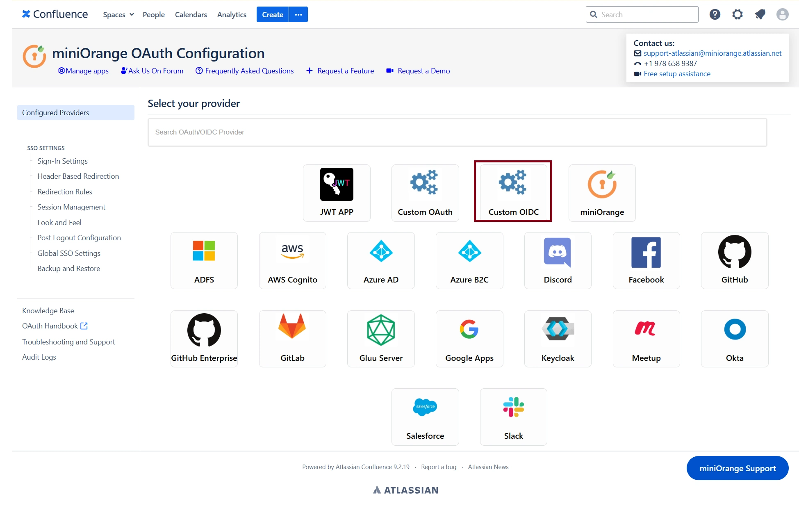Click the Manage apps link

pos(83,71)
